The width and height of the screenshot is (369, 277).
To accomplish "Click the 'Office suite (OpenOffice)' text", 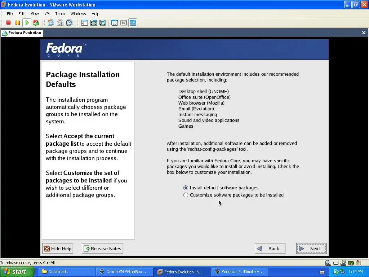I will [x=204, y=97].
